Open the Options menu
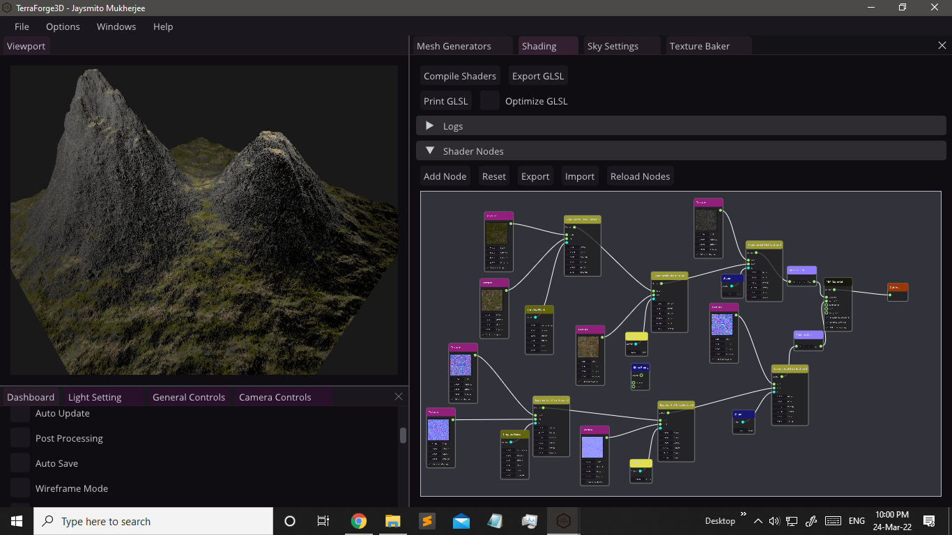Screen dimensions: 952x535 coord(63,26)
